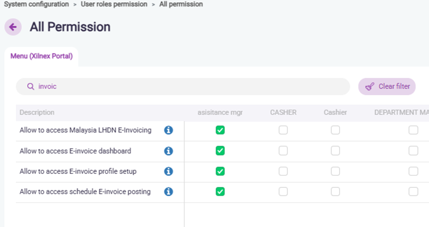
Task: Enable Cashier access to E-invoice profile setup
Action: pos(336,171)
